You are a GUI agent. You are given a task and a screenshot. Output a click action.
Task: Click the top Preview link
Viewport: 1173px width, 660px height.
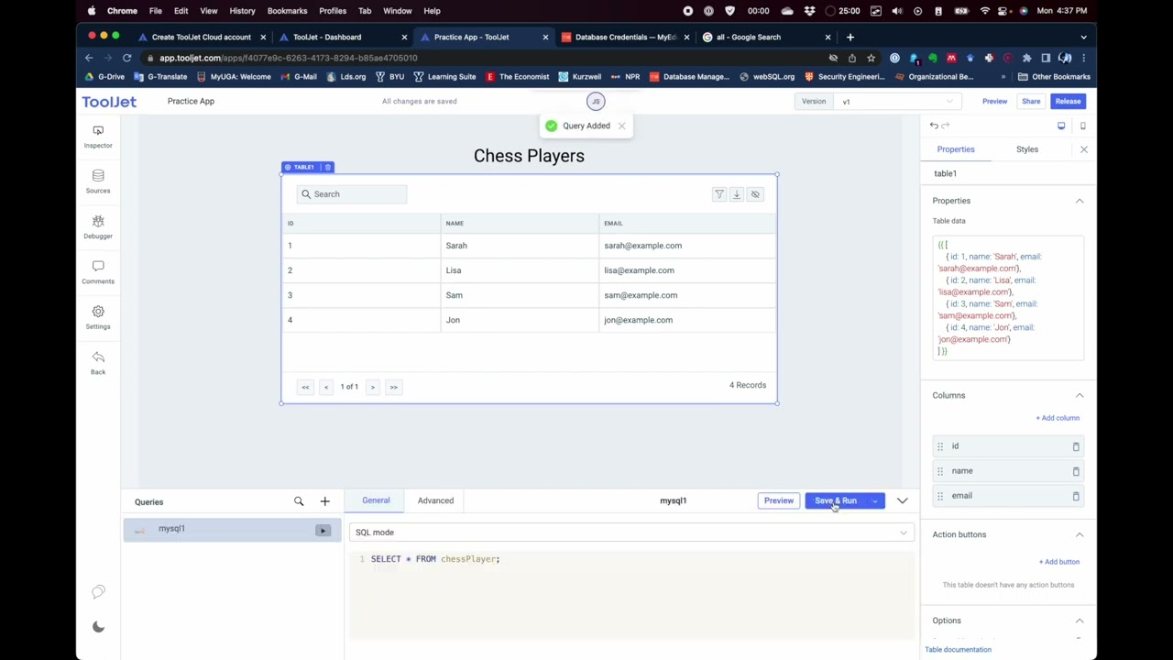[x=994, y=102]
